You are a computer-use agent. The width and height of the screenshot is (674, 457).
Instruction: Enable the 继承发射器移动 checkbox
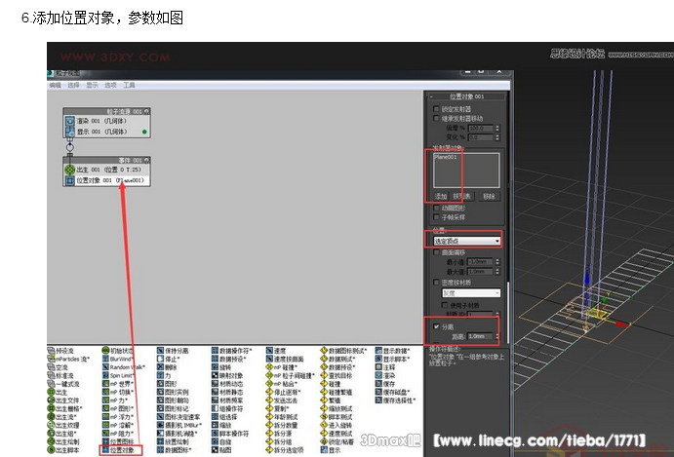coord(436,118)
